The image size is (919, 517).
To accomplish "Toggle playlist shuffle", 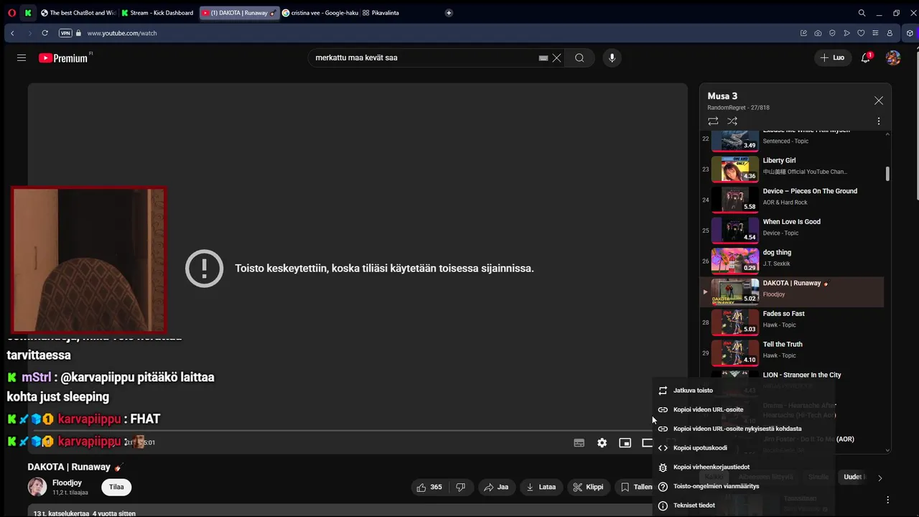I will 732,121.
